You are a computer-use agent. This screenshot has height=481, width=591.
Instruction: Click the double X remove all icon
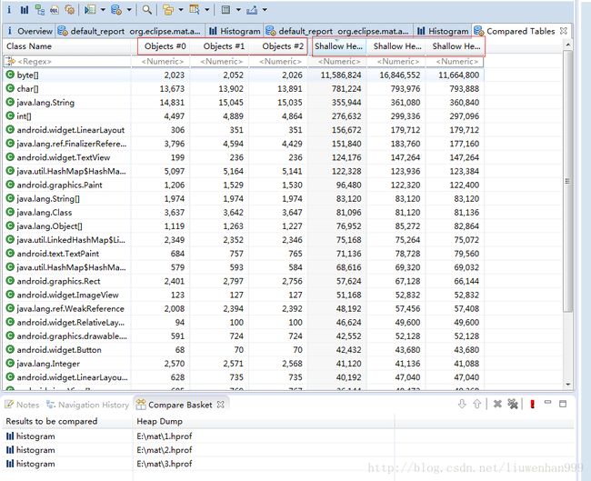[513, 404]
